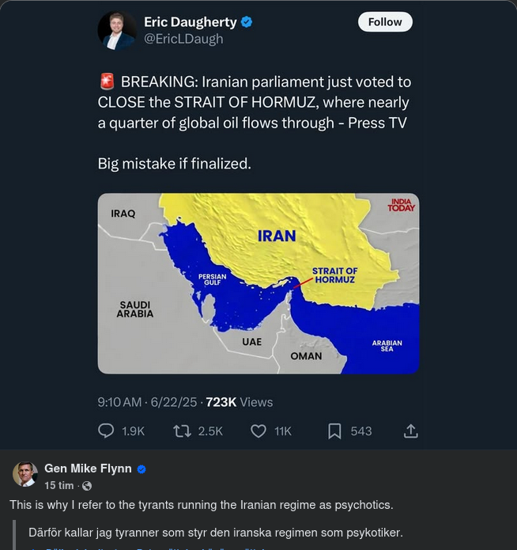Open the Strait of Hormuz map image
This screenshot has width=517, height=550.
tap(258, 283)
